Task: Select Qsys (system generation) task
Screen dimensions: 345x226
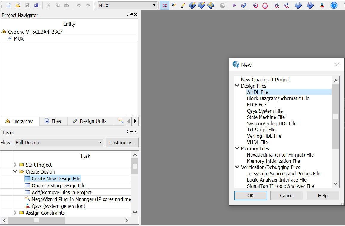Action: [58, 206]
